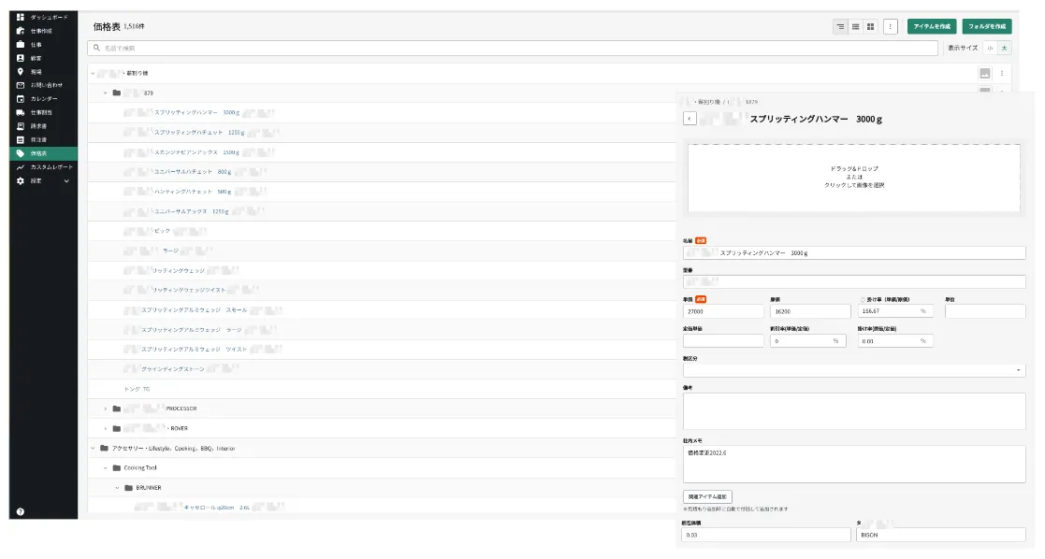
Task: Select the トング TG row
Action: click(x=381, y=389)
